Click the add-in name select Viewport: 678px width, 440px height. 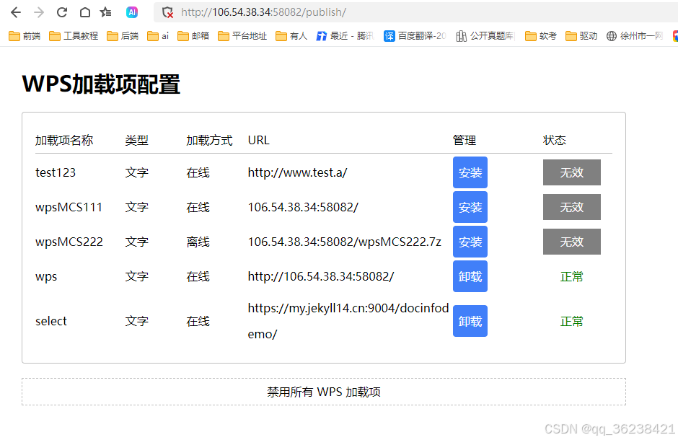[x=51, y=321]
